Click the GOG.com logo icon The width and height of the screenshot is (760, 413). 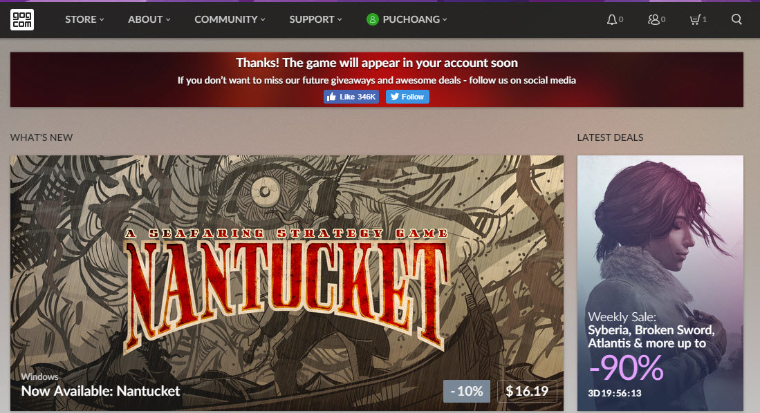[x=22, y=19]
